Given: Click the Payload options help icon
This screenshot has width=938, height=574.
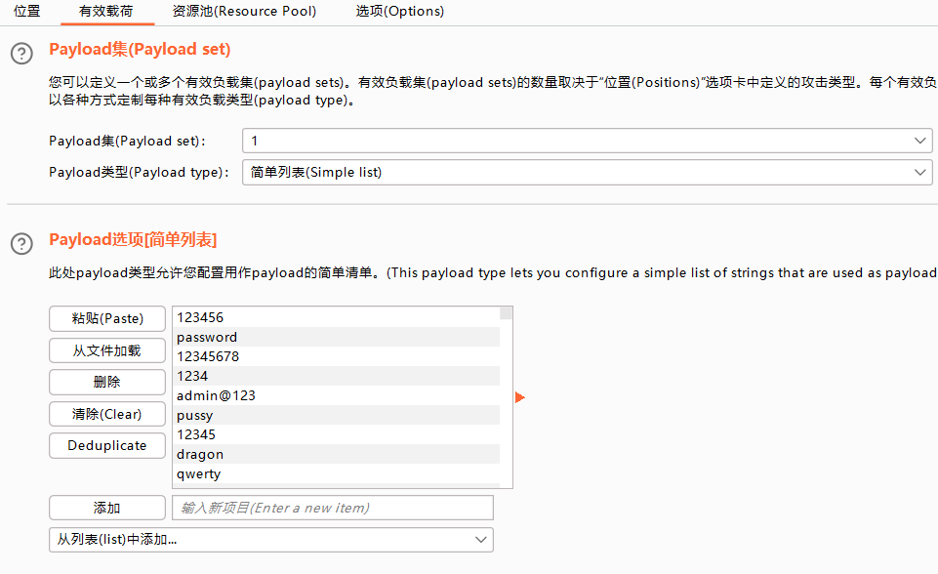Looking at the screenshot, I should (x=21, y=243).
